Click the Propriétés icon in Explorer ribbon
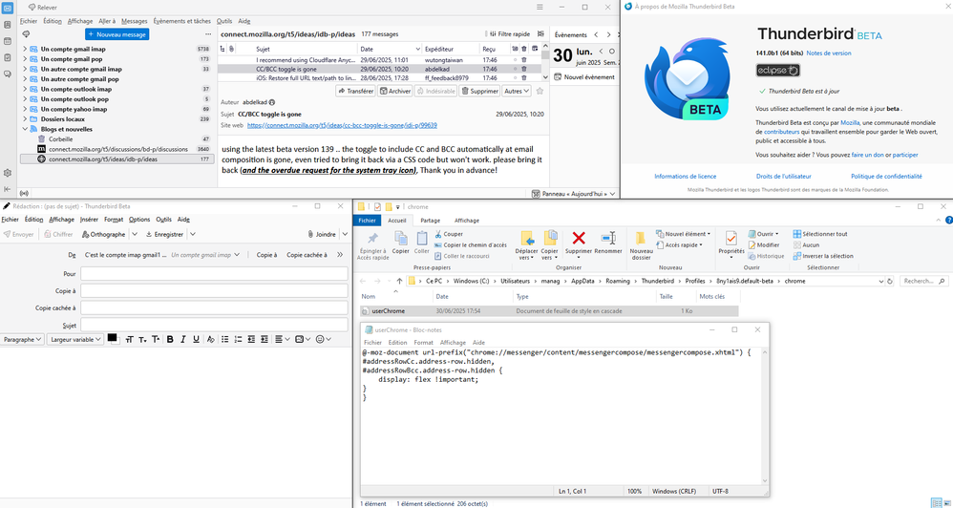This screenshot has height=508, width=953. [731, 240]
